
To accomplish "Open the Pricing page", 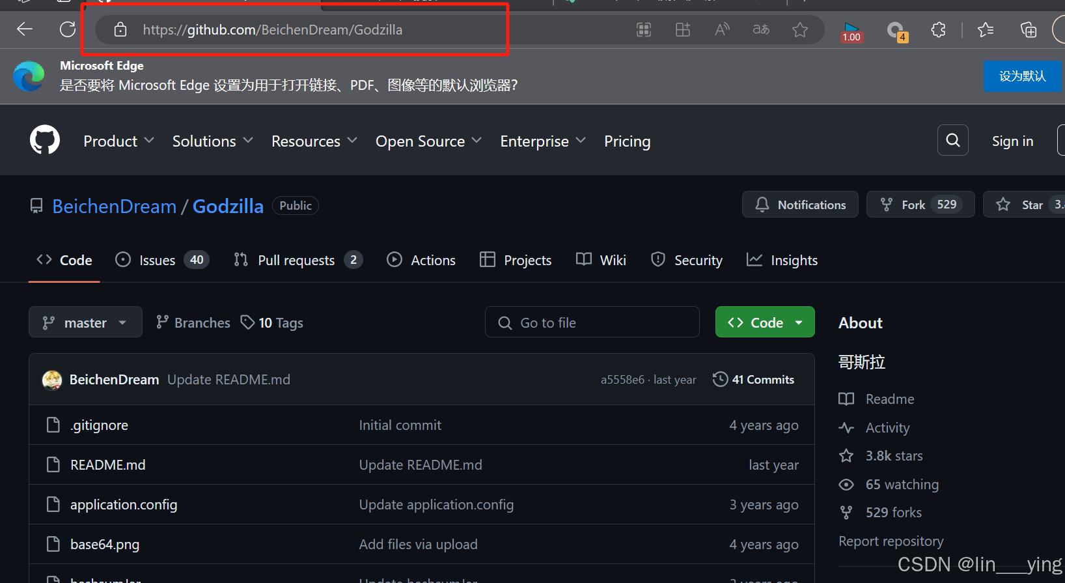I will coord(628,141).
